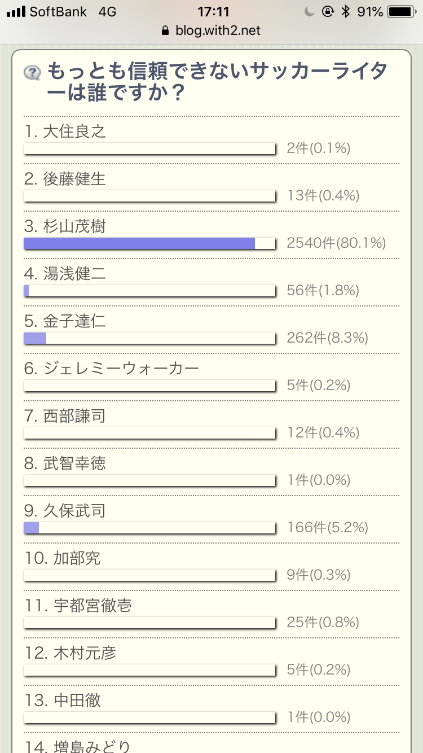Image resolution: width=423 pixels, height=753 pixels.
Task: Click the 金子達仁 result bar at 8.3%
Action: click(x=149, y=338)
